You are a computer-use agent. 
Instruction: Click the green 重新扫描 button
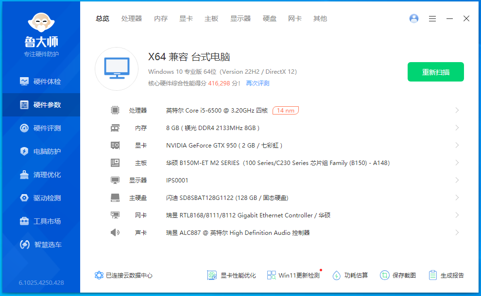pos(436,72)
